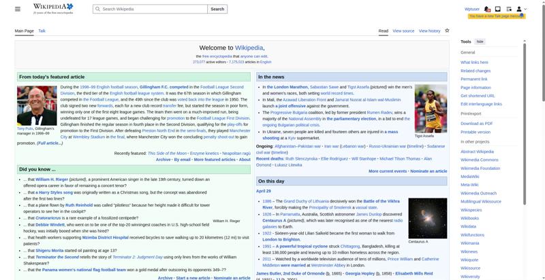
Task: Open the alerts bell icon
Action: coord(488,9)
